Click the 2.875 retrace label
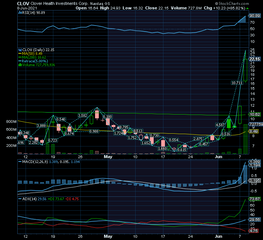This screenshot has height=240, width=263. click(x=198, y=139)
